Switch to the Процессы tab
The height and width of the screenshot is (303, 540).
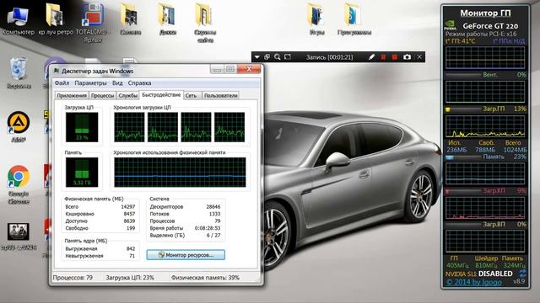pyautogui.click(x=103, y=95)
